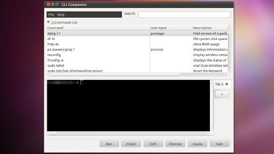This screenshot has height=154, width=274.
Task: Click the Eliminar button
Action: (x=175, y=144)
